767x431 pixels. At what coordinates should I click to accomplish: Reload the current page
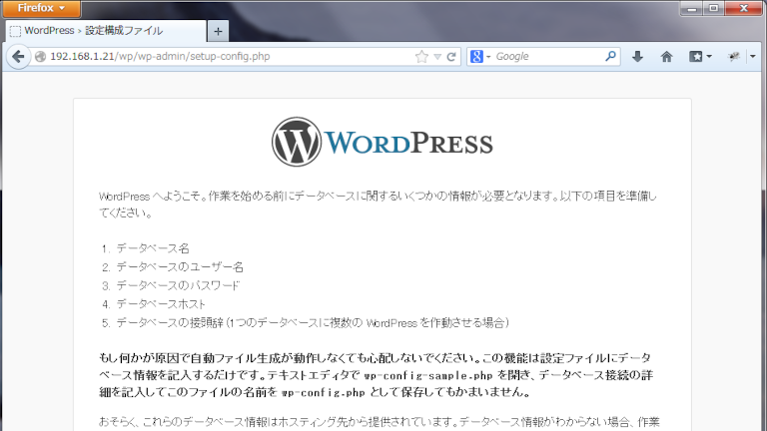coord(451,57)
